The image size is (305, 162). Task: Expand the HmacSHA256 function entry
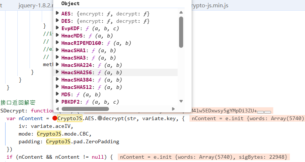click(57, 72)
